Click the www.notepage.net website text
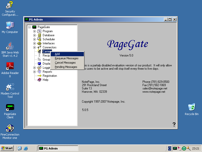This screenshot has height=152, width=202. point(154,92)
